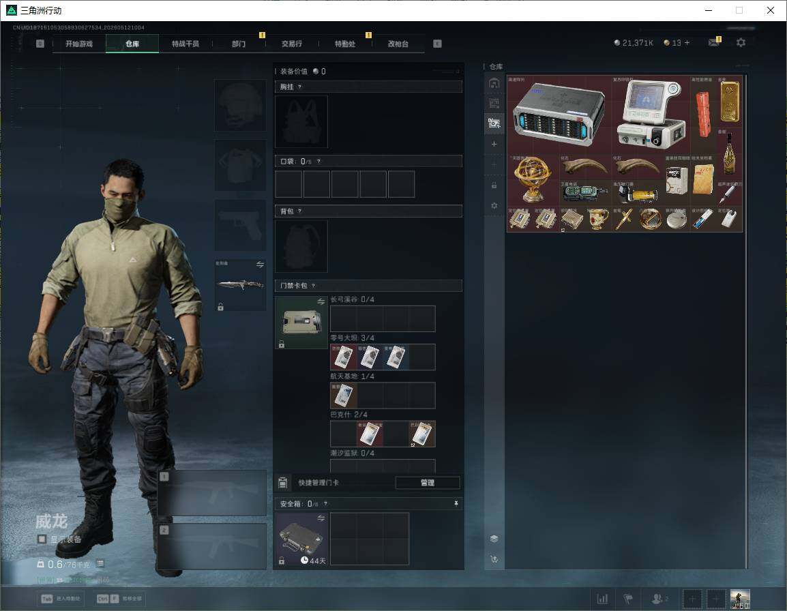
Task: Select first keycard in 零号大坝 row
Action: point(343,357)
